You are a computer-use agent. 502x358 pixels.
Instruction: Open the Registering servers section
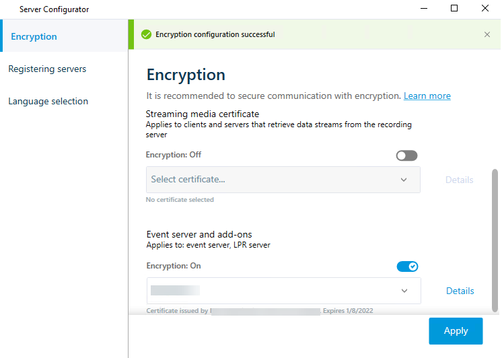[x=47, y=69]
